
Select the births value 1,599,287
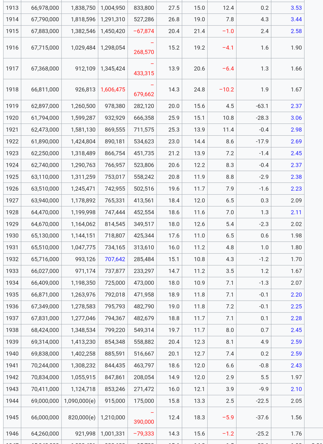[x=83, y=118]
